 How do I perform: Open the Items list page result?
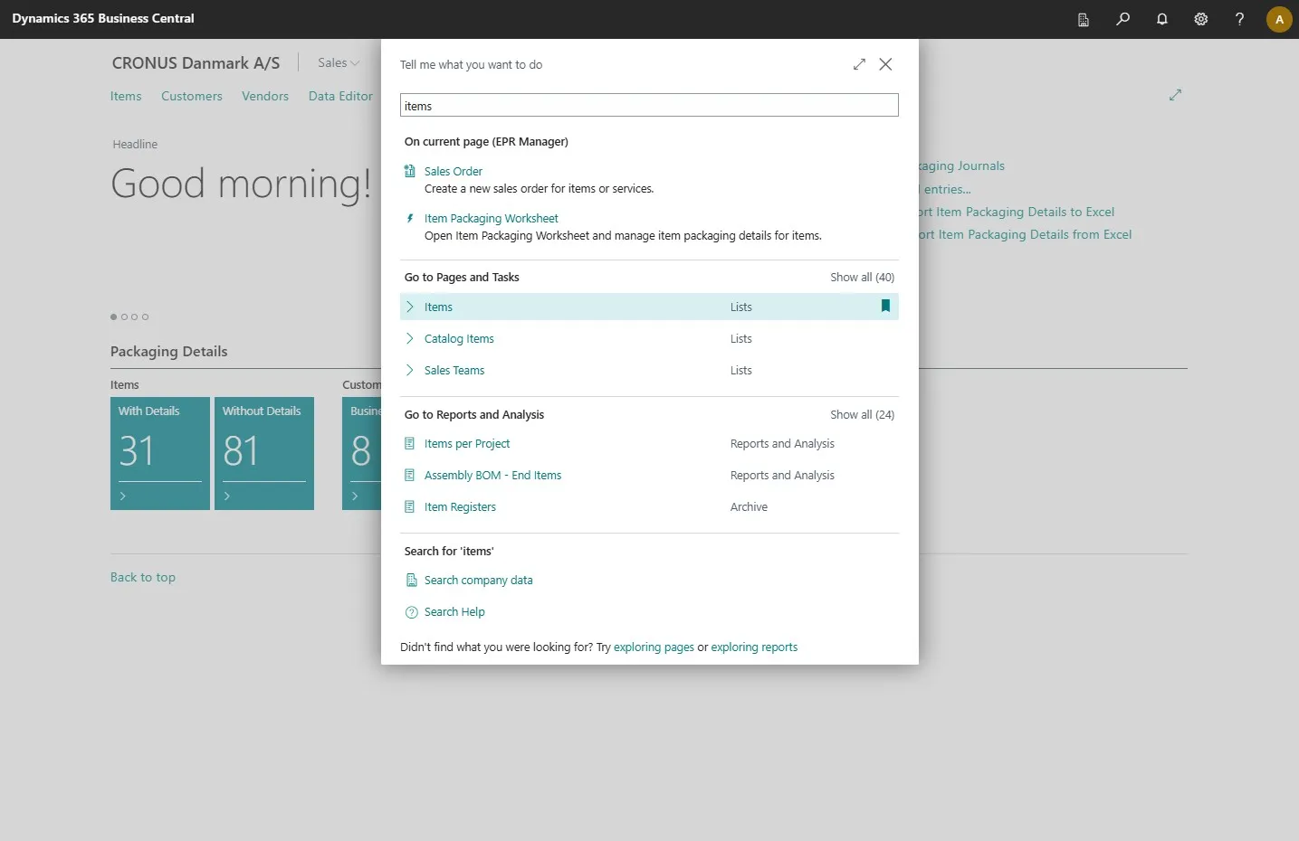click(x=438, y=307)
